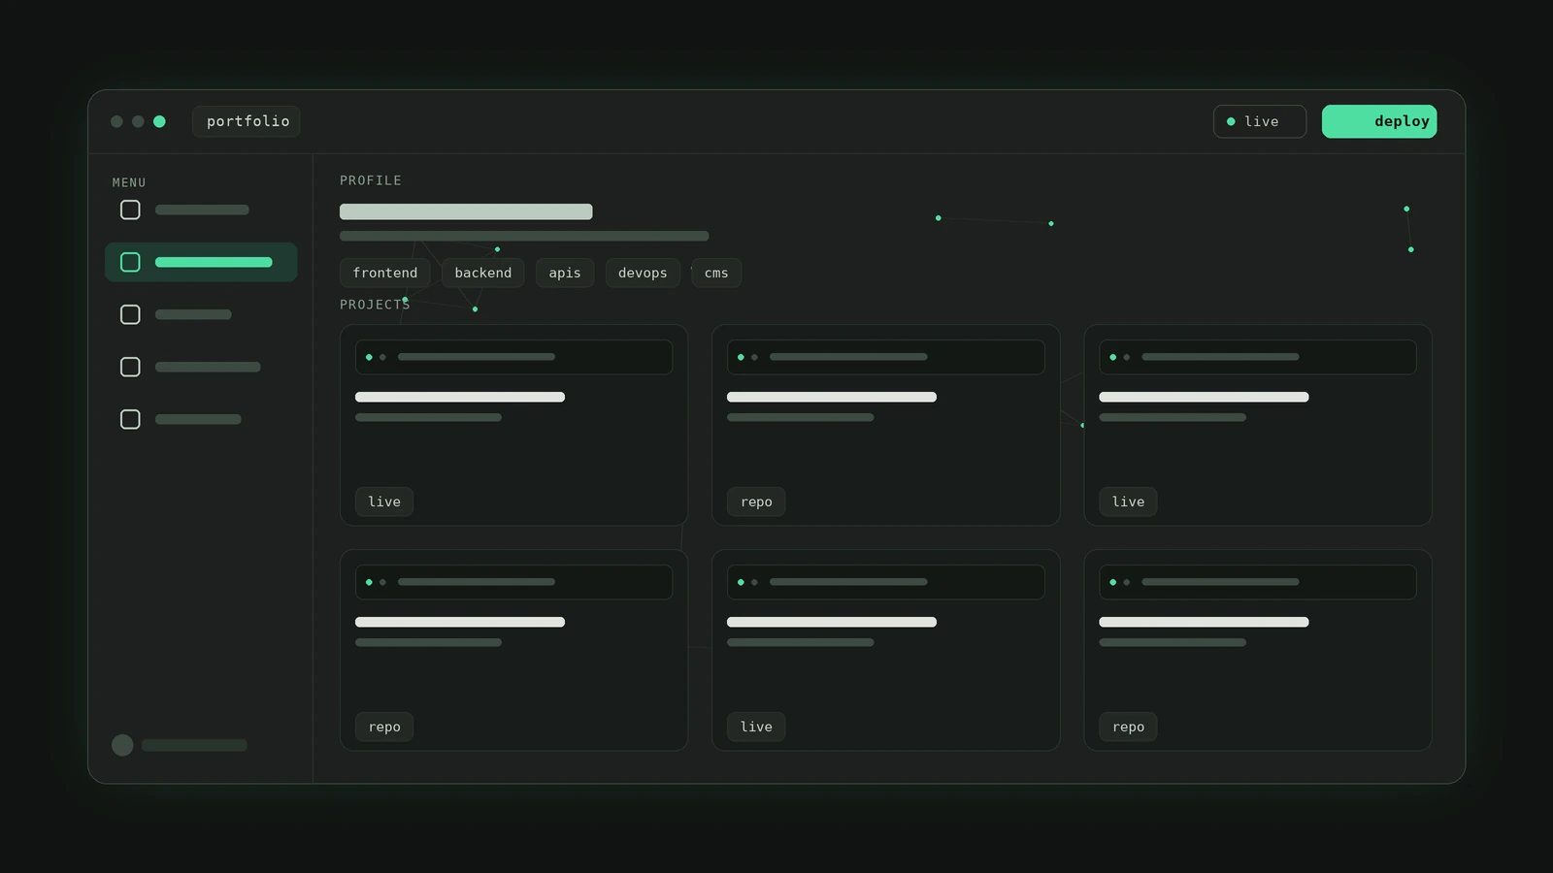Click address bar of left bottom-row project card
1553x873 pixels.
pos(513,582)
